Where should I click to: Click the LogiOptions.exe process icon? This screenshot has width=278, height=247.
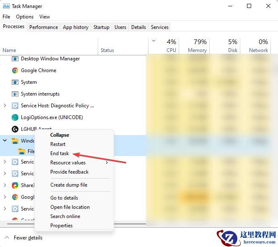tap(15, 117)
